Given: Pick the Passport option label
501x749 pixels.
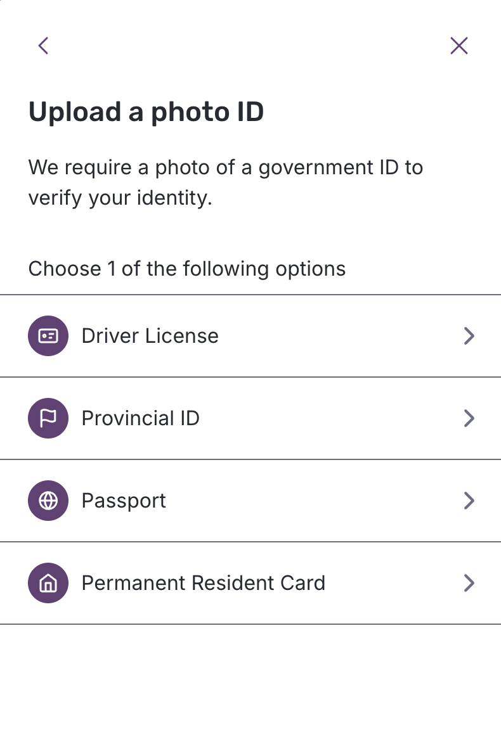Looking at the screenshot, I should 124,501.
